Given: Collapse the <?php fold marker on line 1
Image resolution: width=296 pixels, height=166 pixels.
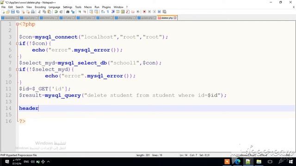Looking at the screenshot, I should click(x=17, y=24).
